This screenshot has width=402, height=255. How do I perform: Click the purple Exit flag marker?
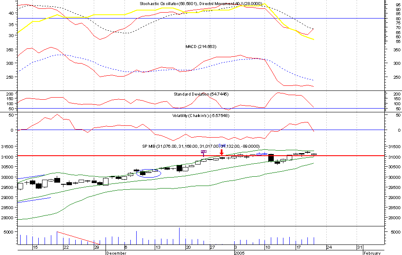coord(204,151)
